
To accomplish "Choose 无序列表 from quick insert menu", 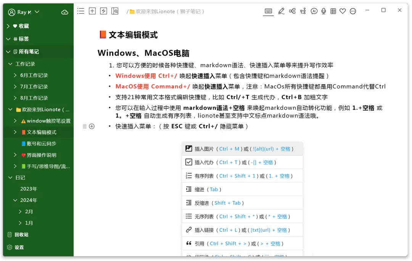I will (242, 216).
